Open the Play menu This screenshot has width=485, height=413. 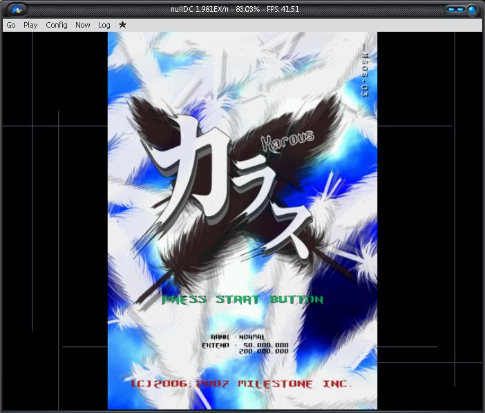pos(30,25)
